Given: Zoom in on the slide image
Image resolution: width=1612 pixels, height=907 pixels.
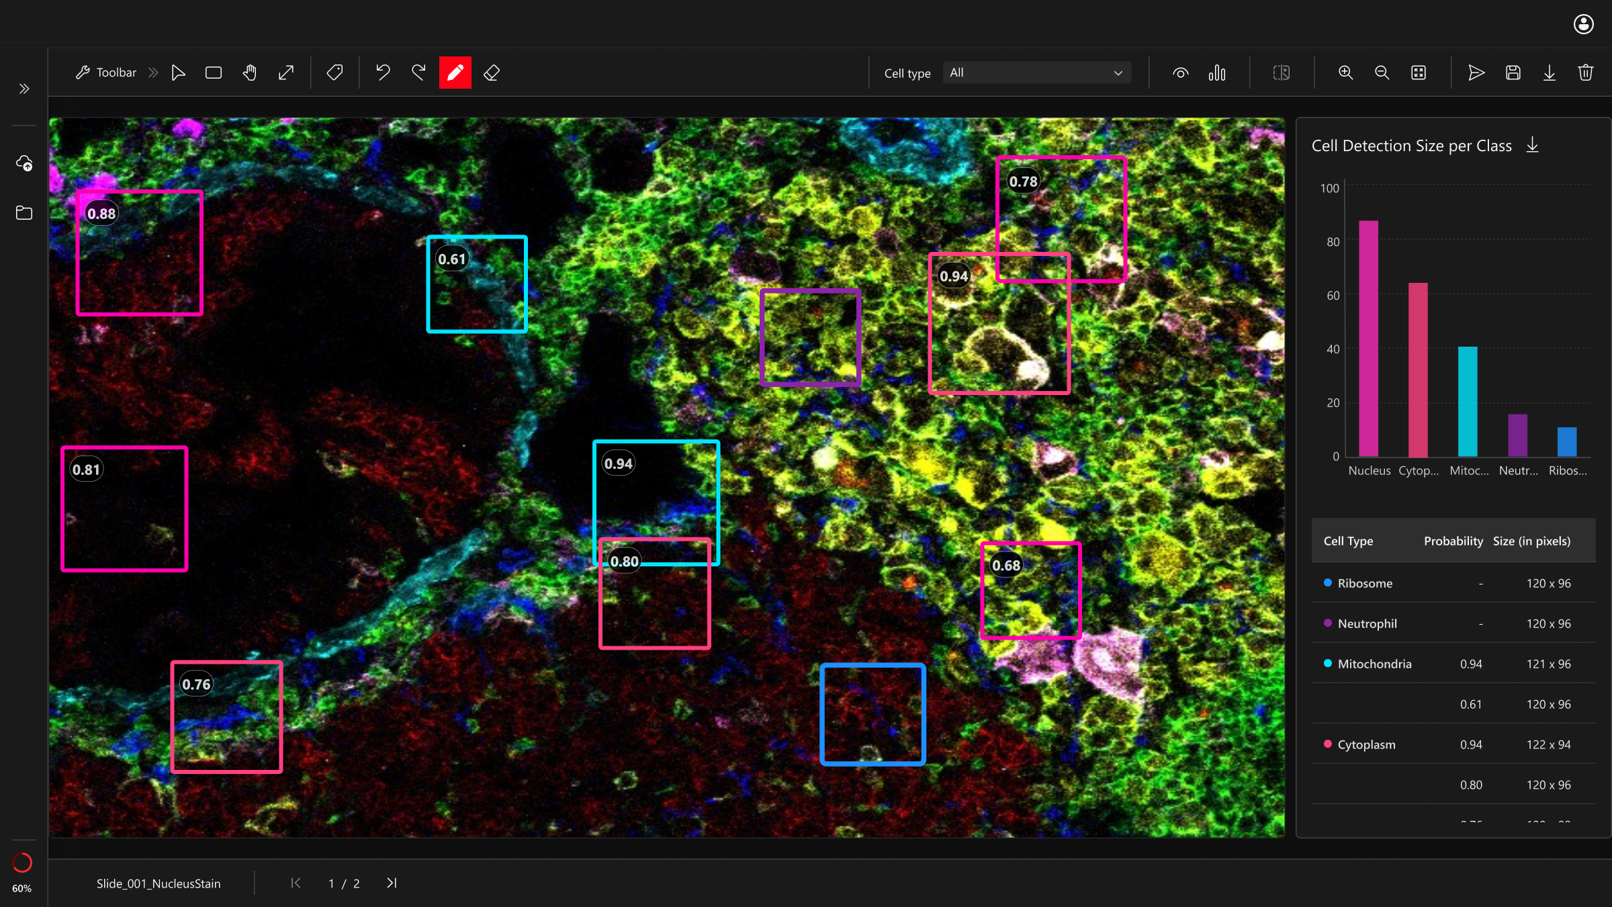Looking at the screenshot, I should tap(1345, 72).
